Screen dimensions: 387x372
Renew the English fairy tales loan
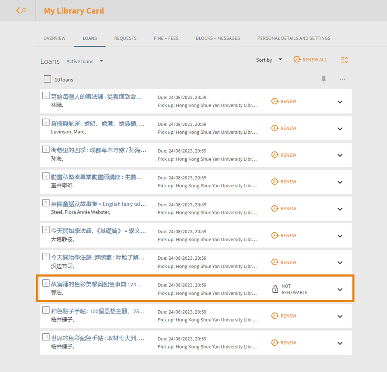[284, 209]
